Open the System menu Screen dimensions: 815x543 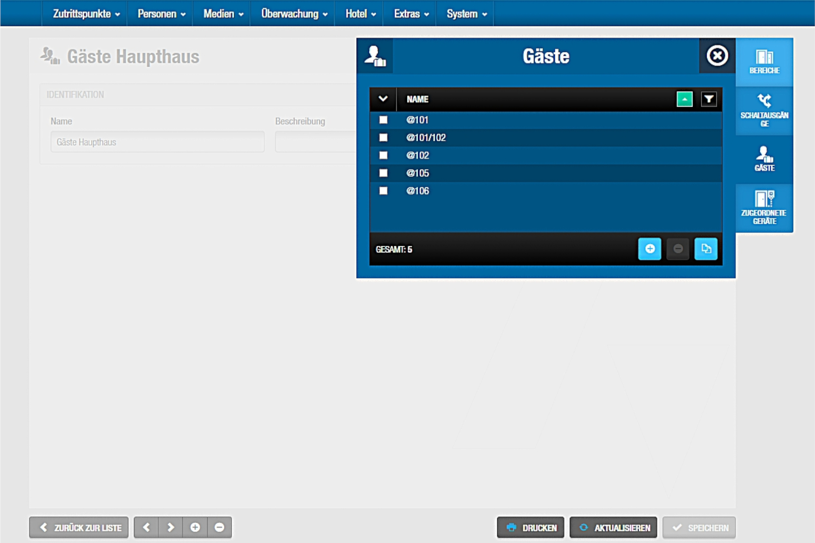(x=466, y=14)
